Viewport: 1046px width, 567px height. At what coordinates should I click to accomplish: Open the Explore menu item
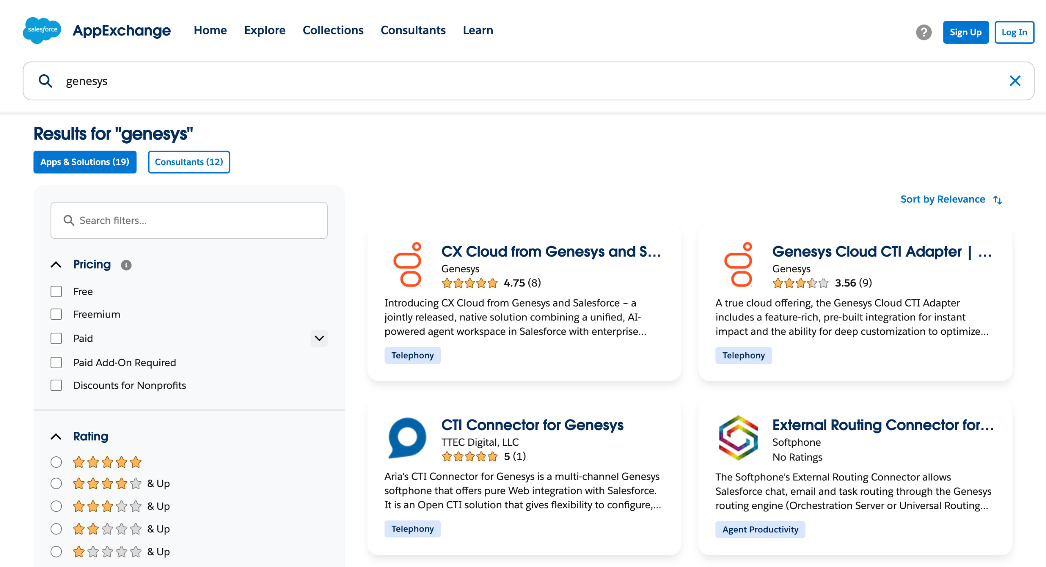[265, 30]
